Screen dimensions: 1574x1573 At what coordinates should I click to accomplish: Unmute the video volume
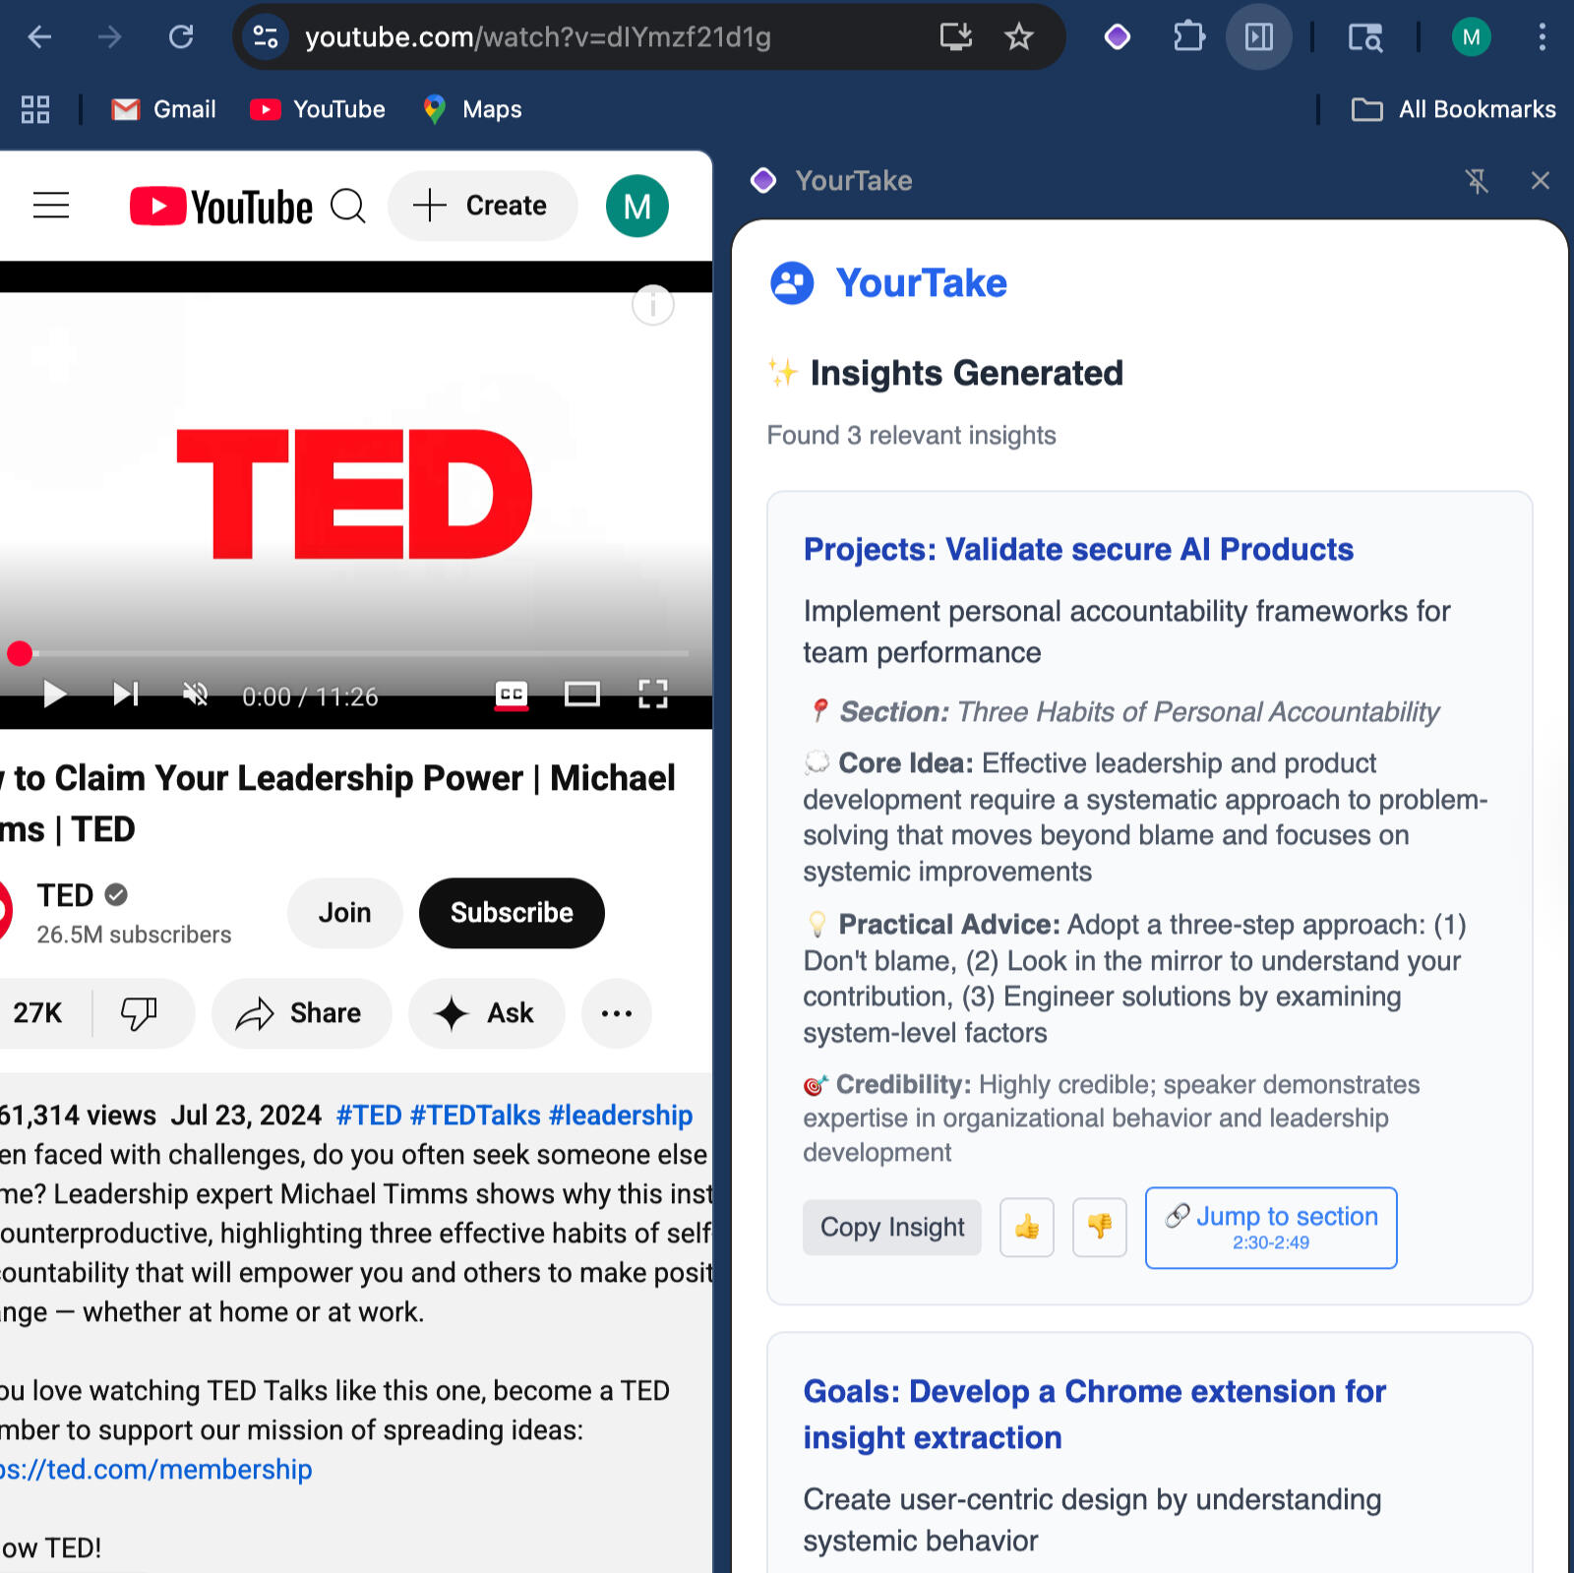tap(196, 696)
